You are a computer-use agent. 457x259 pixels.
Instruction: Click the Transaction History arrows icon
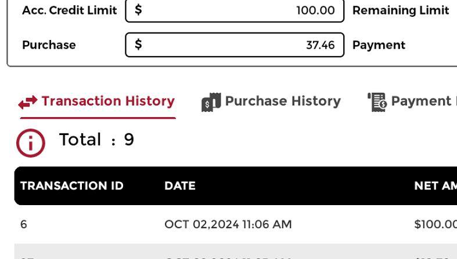coord(28,103)
